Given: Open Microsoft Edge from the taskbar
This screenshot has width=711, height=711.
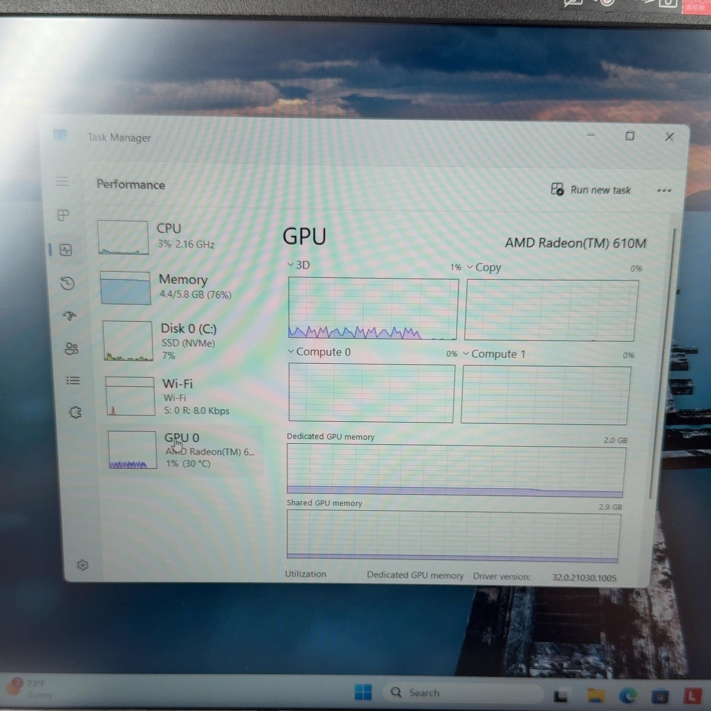Looking at the screenshot, I should click(628, 694).
